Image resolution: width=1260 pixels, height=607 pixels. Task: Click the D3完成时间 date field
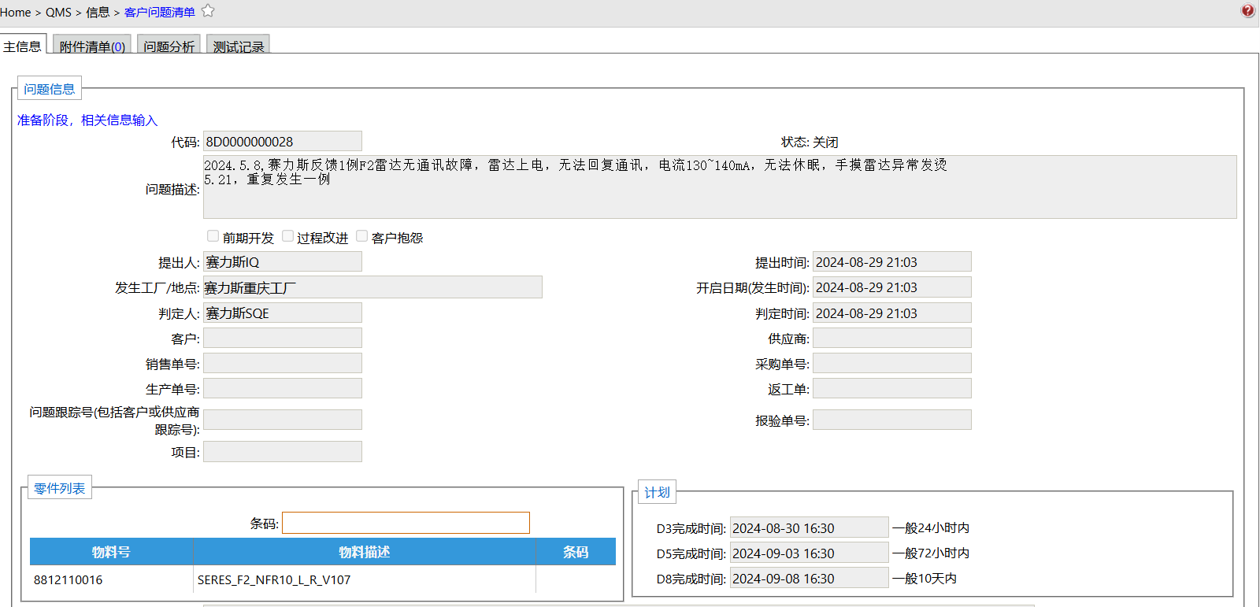(x=809, y=528)
